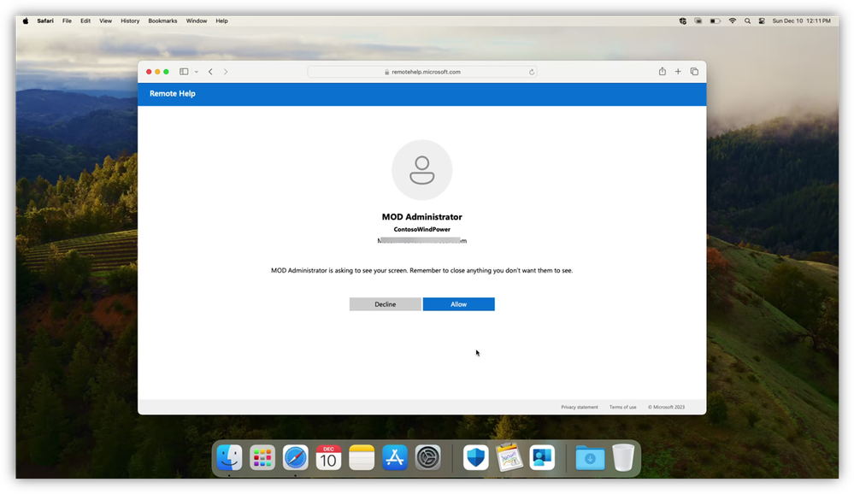
Task: Show Safari tab overview icon
Action: point(694,71)
